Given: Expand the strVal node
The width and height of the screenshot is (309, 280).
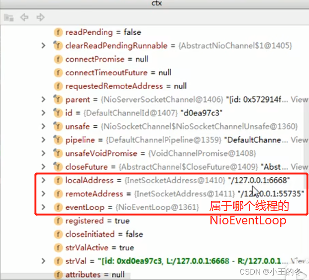Looking at the screenshot, I should click(x=43, y=261).
